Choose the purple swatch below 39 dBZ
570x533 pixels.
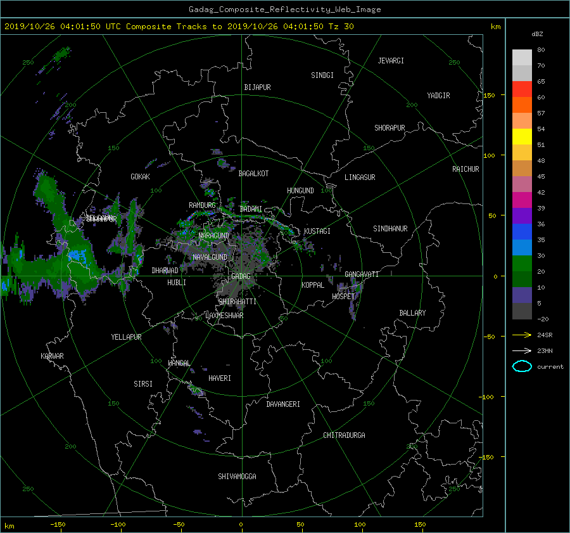pos(522,215)
